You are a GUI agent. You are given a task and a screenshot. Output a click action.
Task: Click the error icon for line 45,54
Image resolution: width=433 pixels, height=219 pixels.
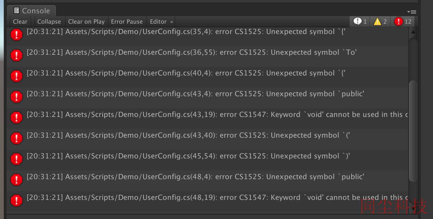coord(17,159)
